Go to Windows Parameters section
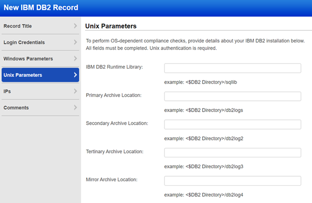 [x=28, y=58]
